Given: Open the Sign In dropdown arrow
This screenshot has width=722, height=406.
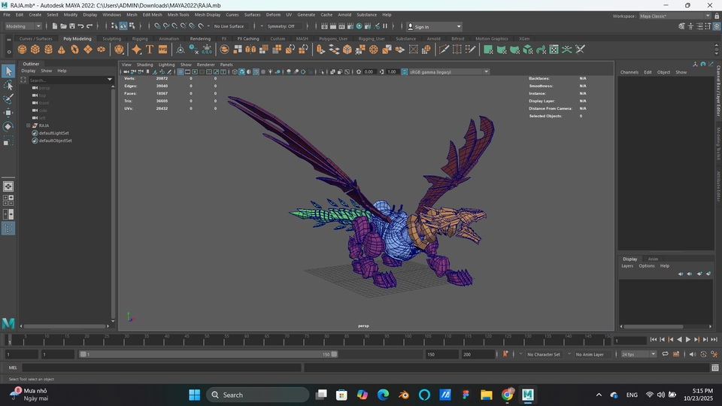Looking at the screenshot, I should tap(459, 27).
